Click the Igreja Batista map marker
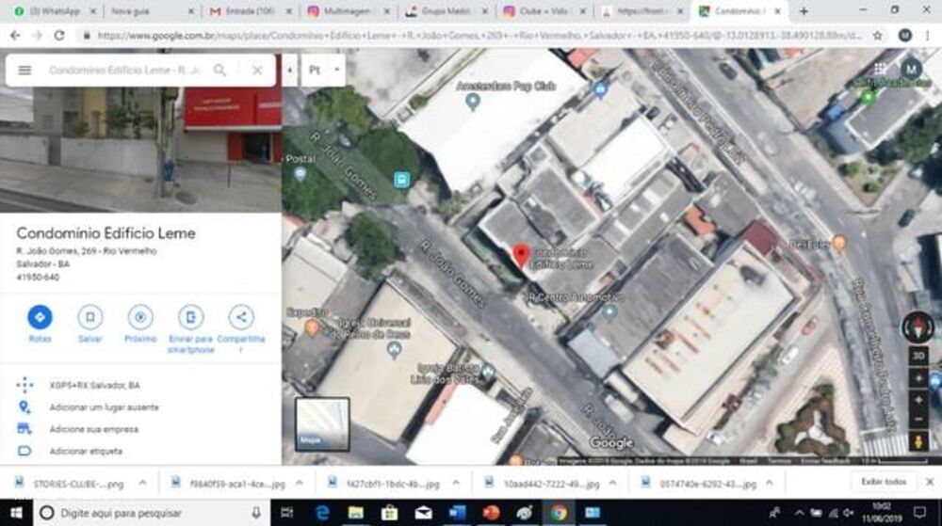Screen dimensions: 942x526 488,372
